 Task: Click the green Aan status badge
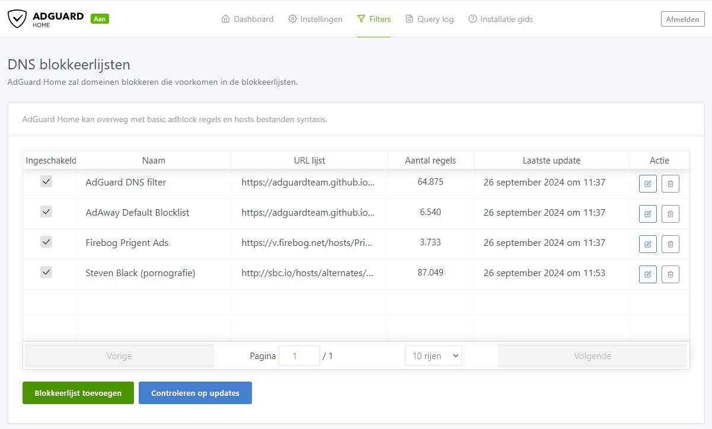coord(100,19)
